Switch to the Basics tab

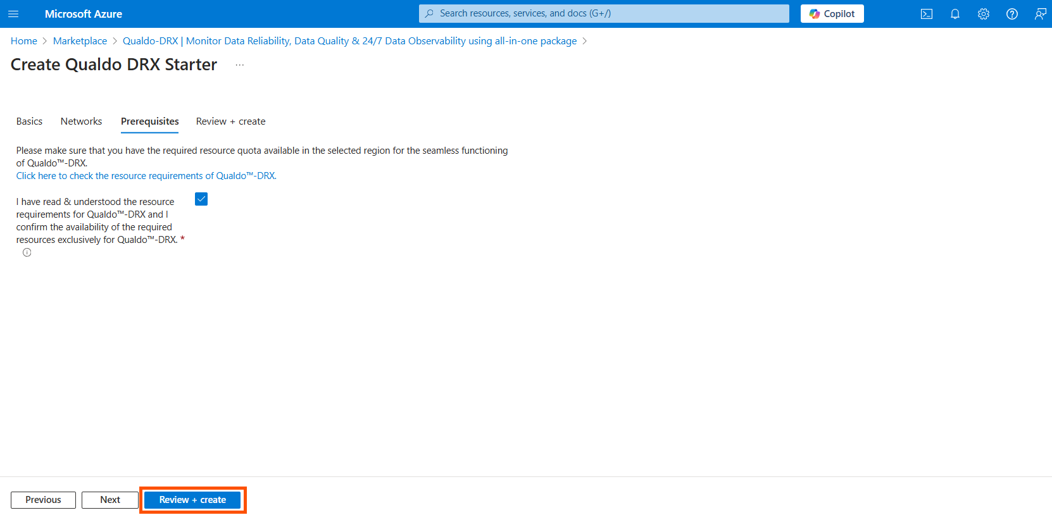pos(30,121)
